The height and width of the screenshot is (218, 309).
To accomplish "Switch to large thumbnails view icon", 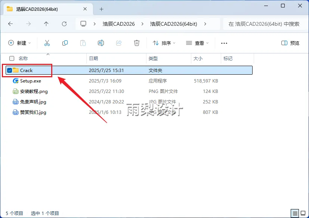I will click(x=303, y=213).
